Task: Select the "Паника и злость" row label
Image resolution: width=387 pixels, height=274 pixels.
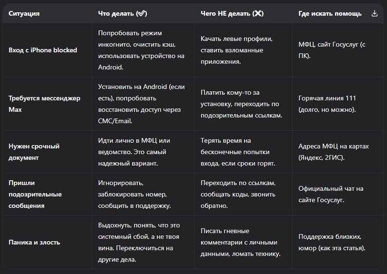Action: click(x=34, y=242)
